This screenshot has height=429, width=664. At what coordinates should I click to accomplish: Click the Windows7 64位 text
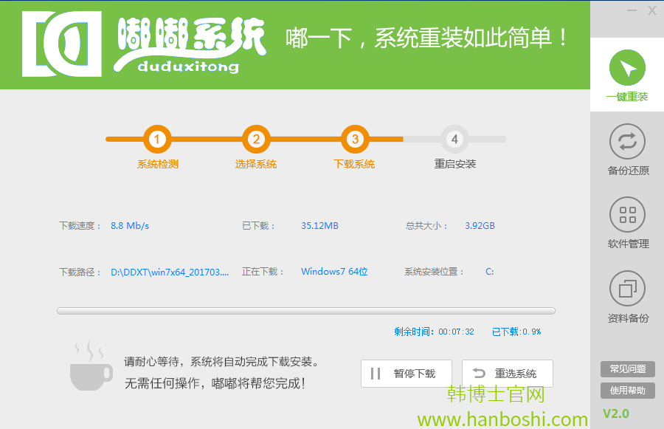pyautogui.click(x=334, y=272)
